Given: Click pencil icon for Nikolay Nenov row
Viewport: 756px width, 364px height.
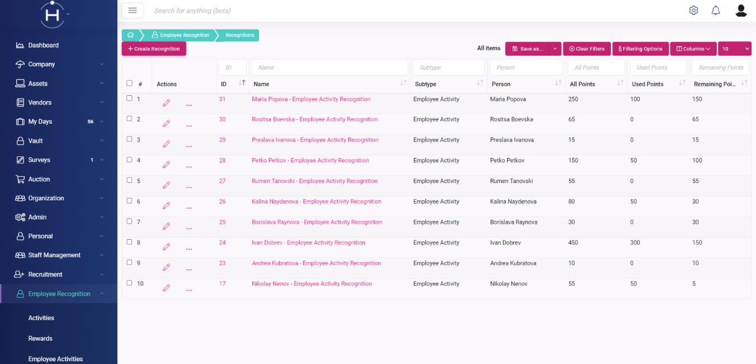Looking at the screenshot, I should click(166, 288).
